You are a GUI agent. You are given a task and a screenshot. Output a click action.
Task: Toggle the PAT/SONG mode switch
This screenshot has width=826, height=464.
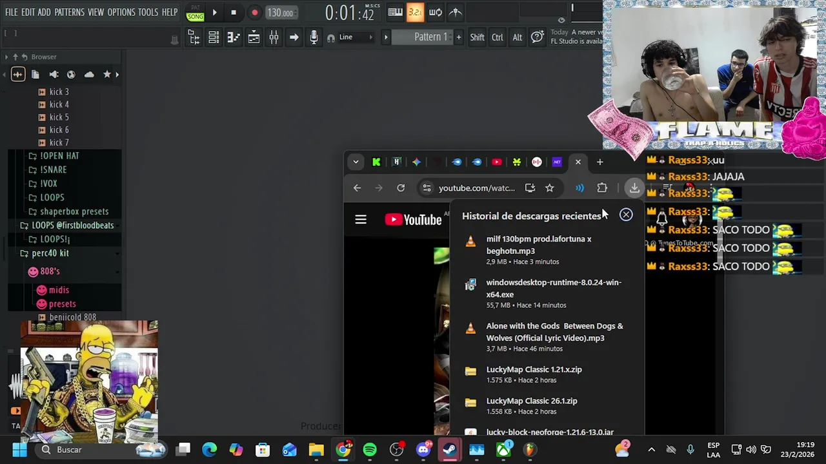point(195,13)
